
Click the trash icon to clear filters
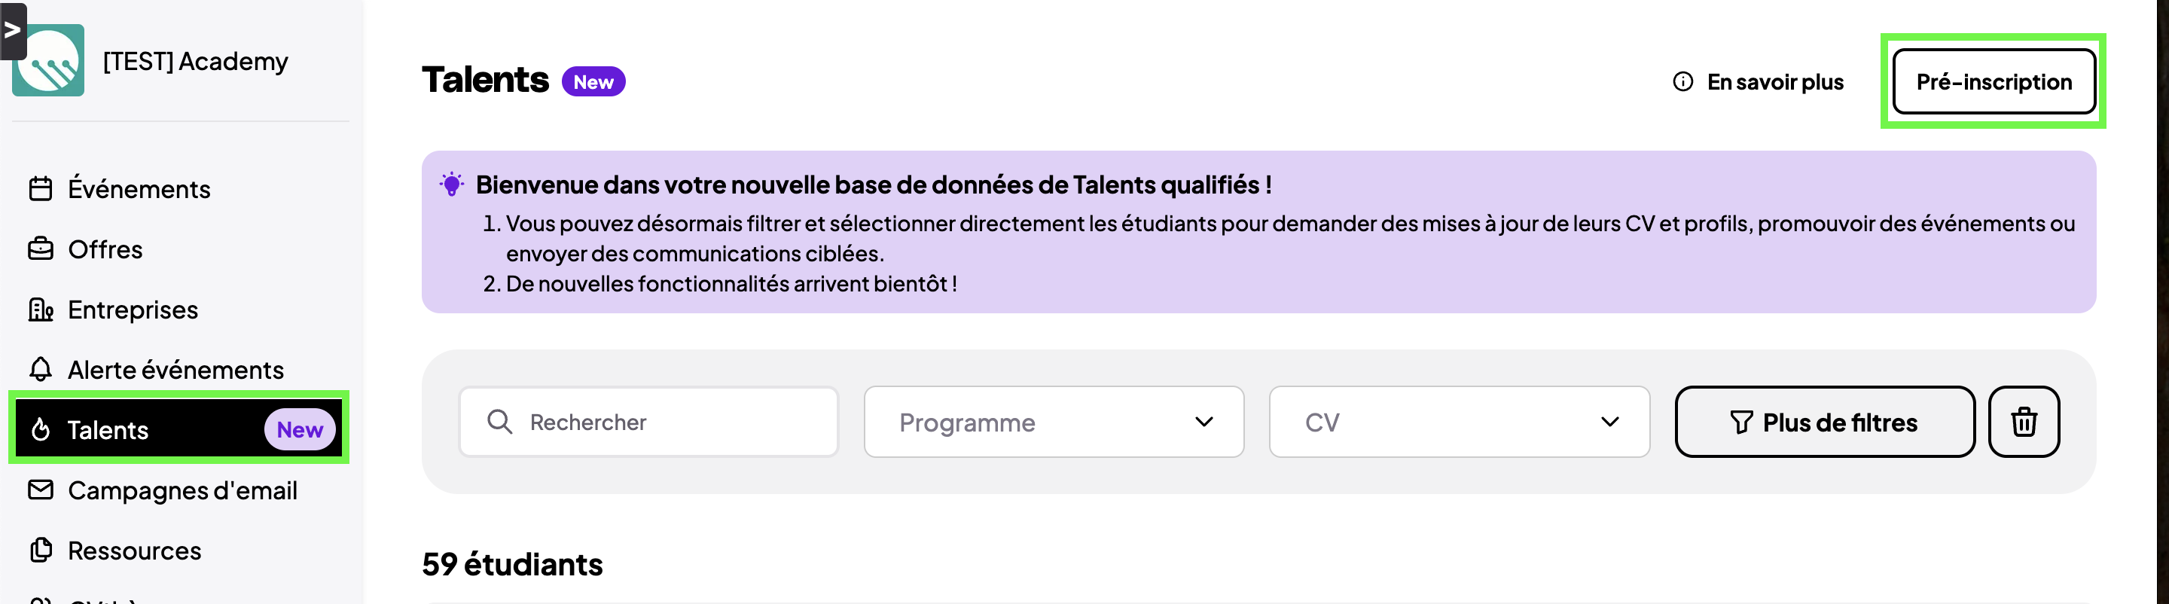[x=2024, y=422]
